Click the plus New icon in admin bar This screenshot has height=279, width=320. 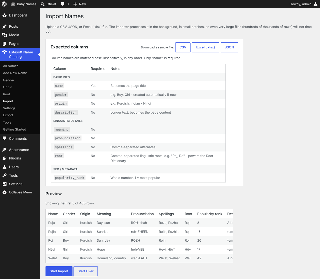tap(75, 4)
